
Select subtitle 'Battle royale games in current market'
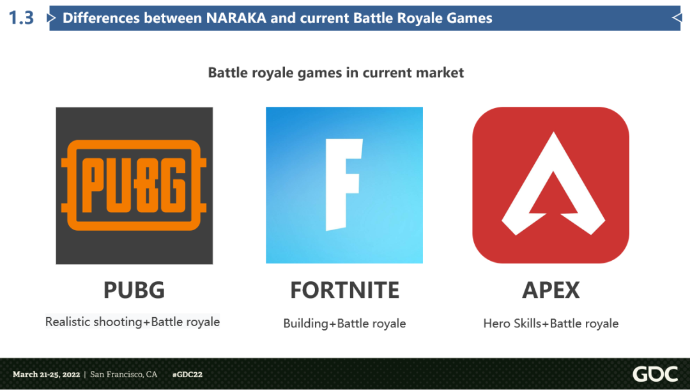coord(336,73)
